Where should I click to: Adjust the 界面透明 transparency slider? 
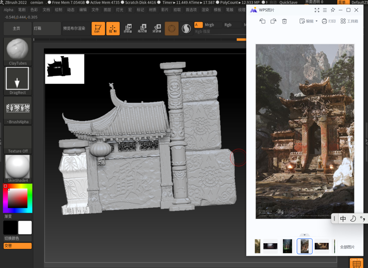[314, 2]
